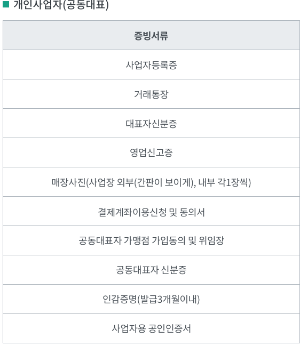Click the green square bullet icon
The image size is (300, 346).
pyautogui.click(x=6, y=4)
